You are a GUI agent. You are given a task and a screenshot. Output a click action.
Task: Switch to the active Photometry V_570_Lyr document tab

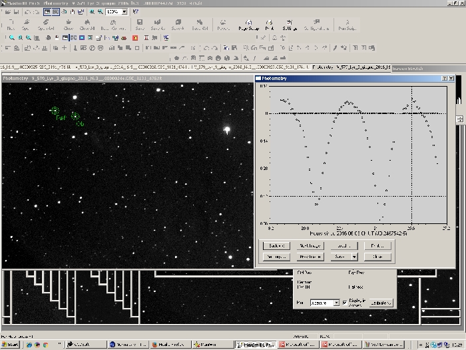click(351, 67)
